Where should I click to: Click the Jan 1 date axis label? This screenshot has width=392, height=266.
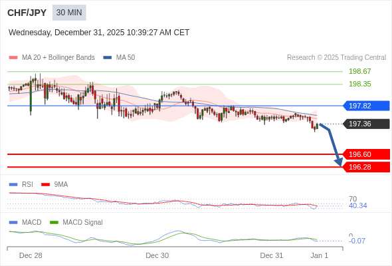click(320, 255)
